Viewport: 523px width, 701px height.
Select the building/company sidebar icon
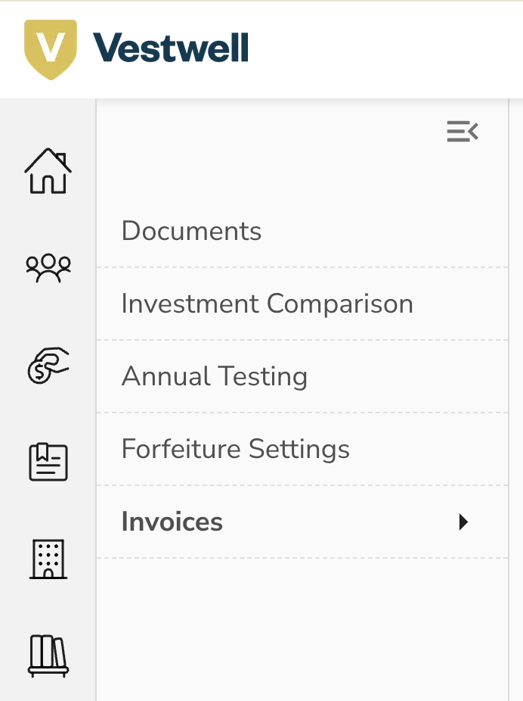tap(48, 559)
